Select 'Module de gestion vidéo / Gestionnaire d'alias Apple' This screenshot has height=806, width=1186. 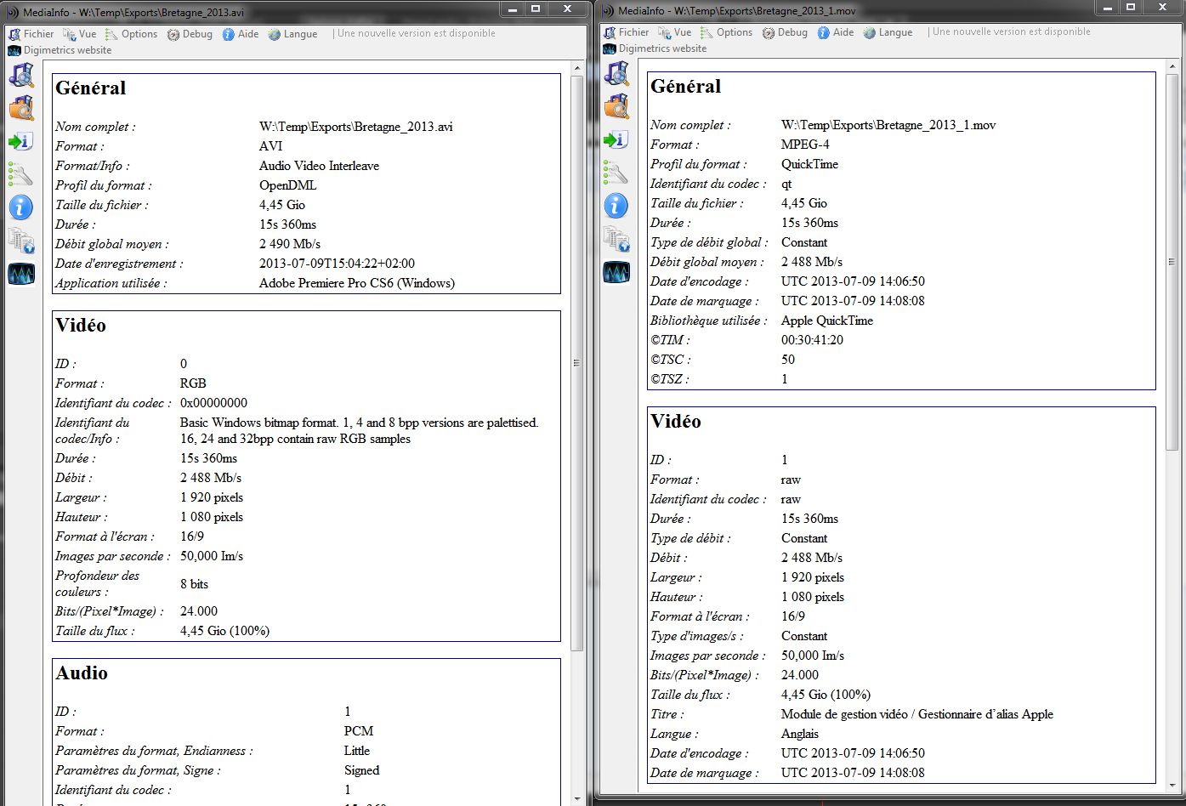pyautogui.click(x=917, y=714)
